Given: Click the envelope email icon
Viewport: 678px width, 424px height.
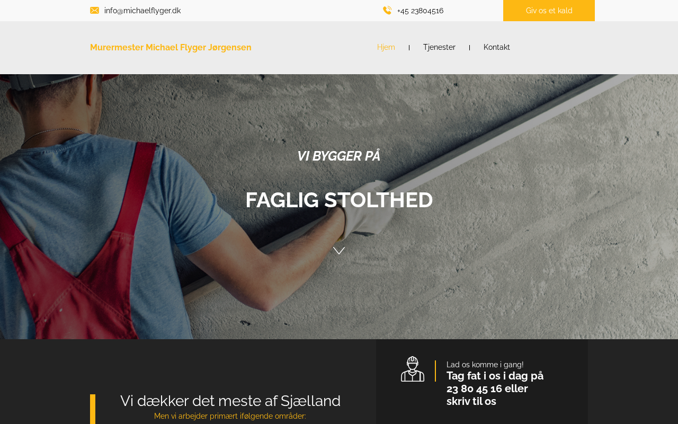Looking at the screenshot, I should tap(94, 11).
